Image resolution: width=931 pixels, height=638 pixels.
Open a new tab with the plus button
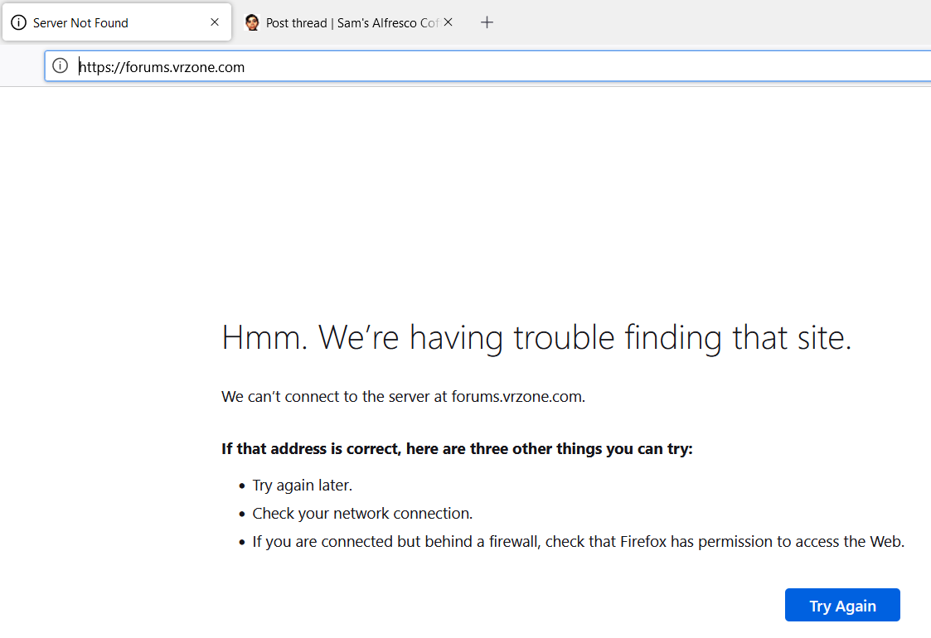[x=487, y=22]
